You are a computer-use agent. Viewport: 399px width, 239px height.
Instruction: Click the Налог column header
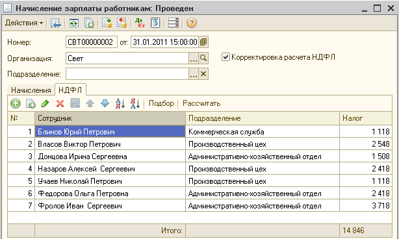coord(366,118)
